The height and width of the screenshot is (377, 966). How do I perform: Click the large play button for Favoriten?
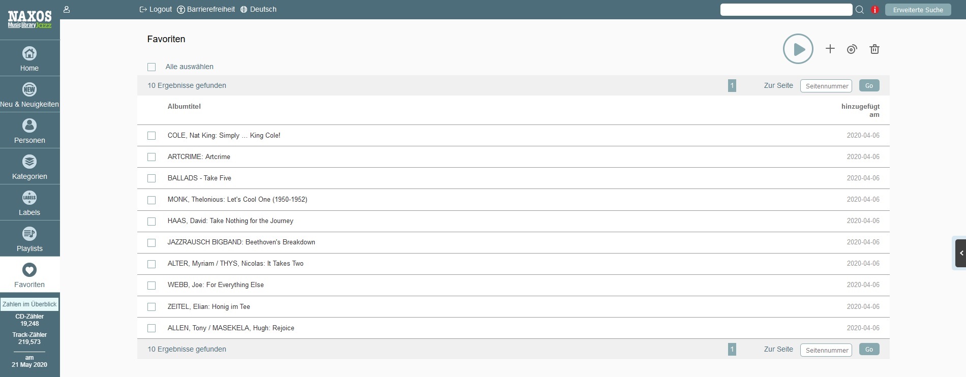tap(798, 49)
